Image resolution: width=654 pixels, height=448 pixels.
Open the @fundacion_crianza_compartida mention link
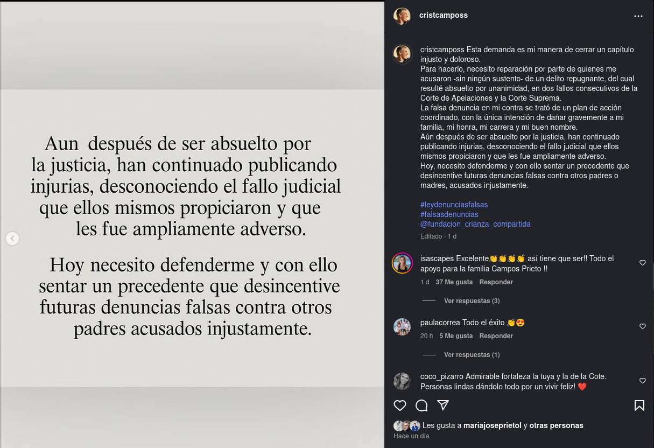point(475,225)
